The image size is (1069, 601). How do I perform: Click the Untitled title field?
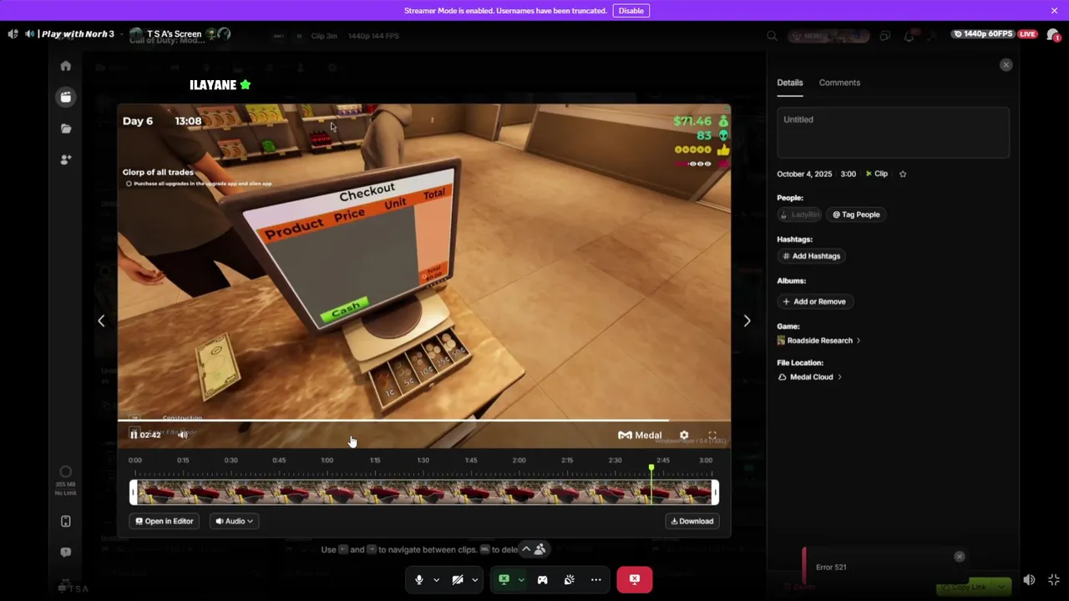[893, 131]
